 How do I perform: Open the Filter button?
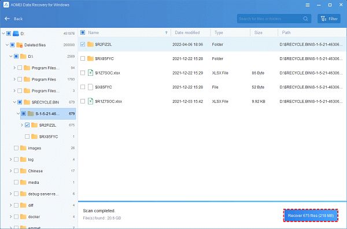(329, 19)
